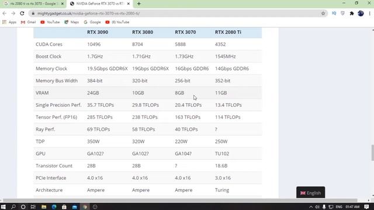
Task: Click the horizontal scrollbar at page bottom
Action: tap(180, 200)
